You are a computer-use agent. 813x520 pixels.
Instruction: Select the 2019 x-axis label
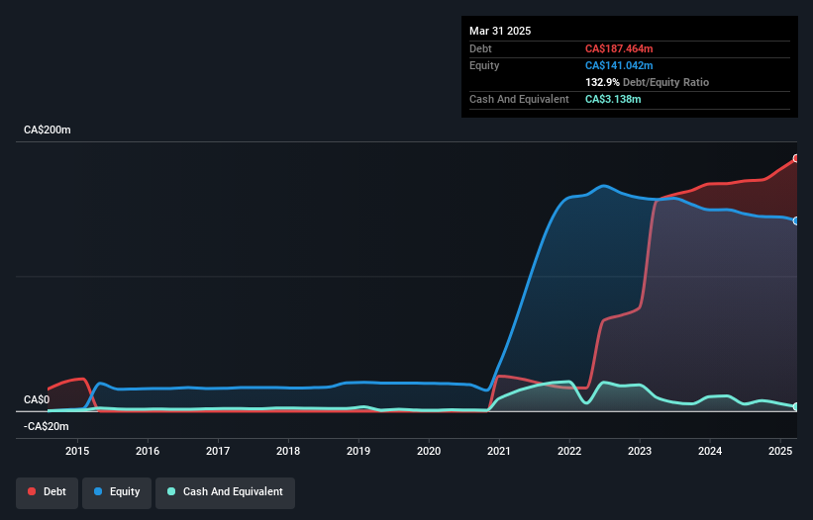click(358, 451)
